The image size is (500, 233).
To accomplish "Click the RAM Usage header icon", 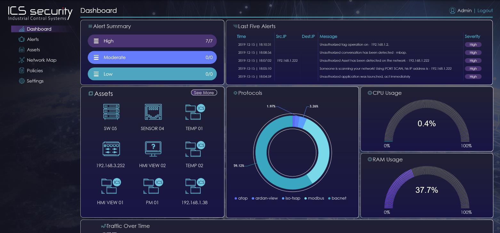I will (x=370, y=159).
